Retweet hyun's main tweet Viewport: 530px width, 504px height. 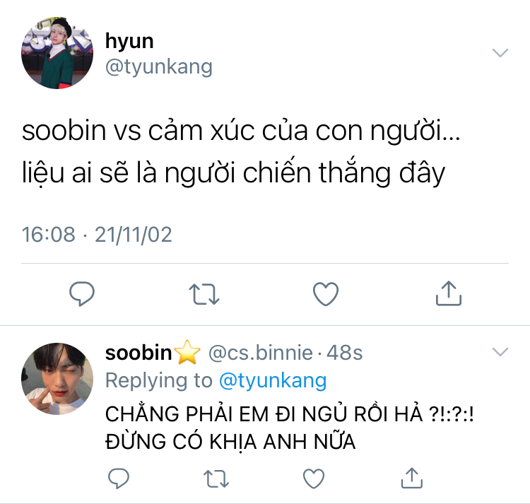(204, 294)
